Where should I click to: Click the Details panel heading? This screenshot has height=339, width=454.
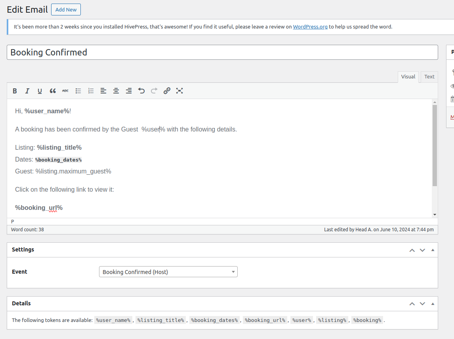(x=21, y=303)
